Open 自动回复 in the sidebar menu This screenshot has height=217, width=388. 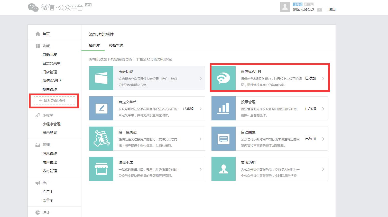[x=50, y=55]
